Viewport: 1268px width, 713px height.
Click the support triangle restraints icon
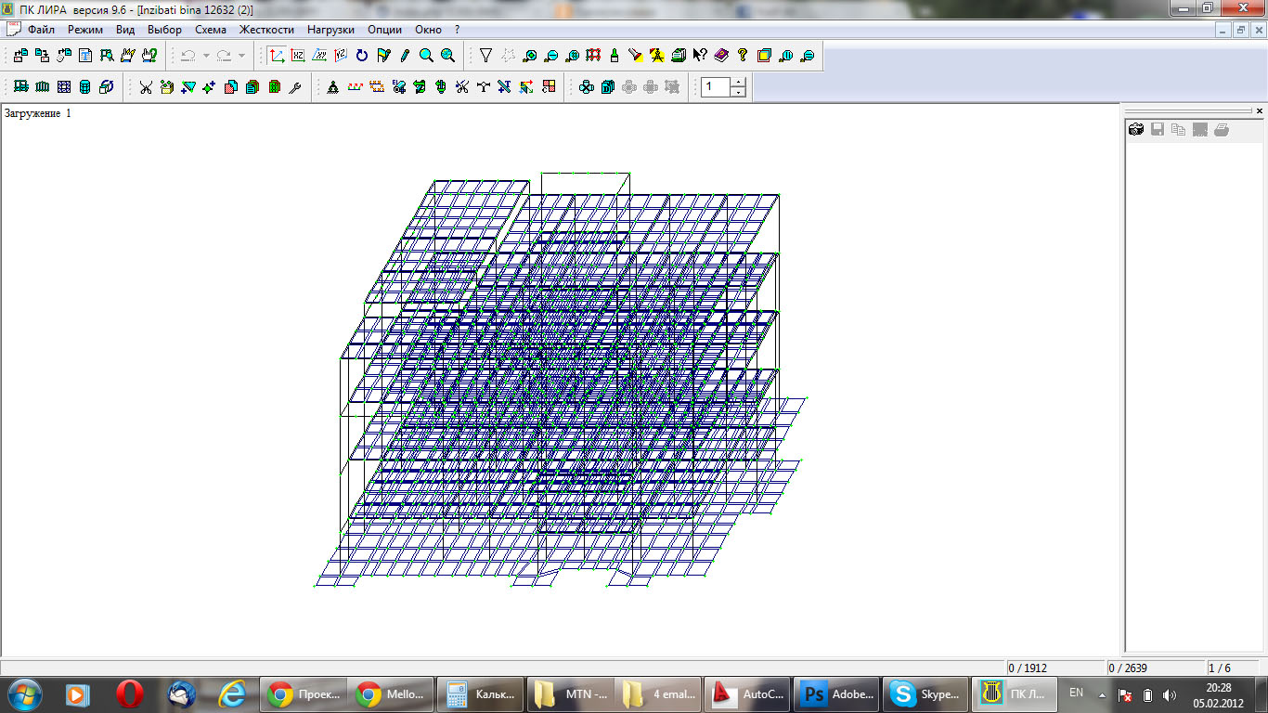(333, 87)
